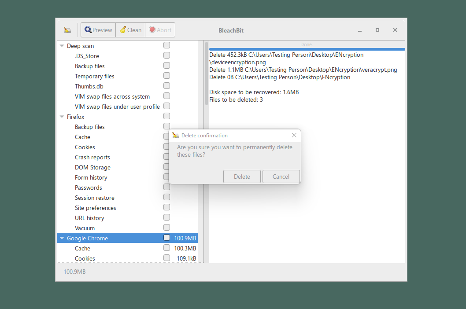This screenshot has height=309, width=466.
Task: Click 'Disk space to be recovered: 1.6MB'
Action: (254, 92)
